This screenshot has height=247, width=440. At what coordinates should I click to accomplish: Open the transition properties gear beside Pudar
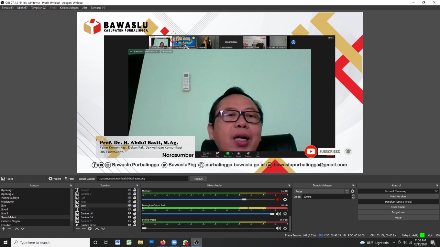coord(352,191)
